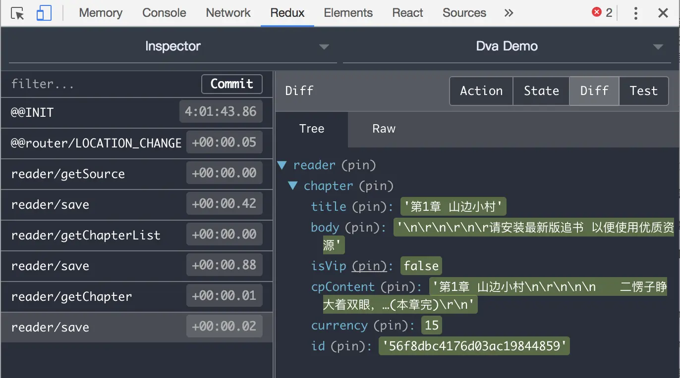Select the Tree sub-tab

pos(312,129)
